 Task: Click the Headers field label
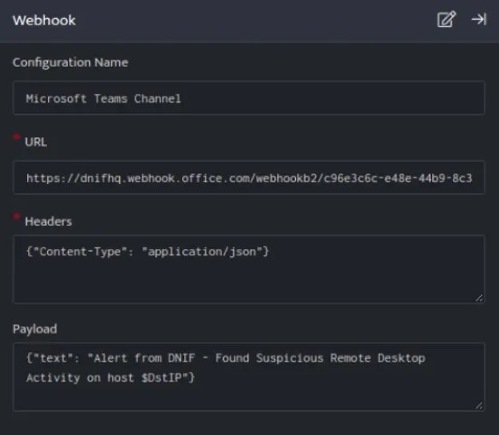pyautogui.click(x=49, y=221)
